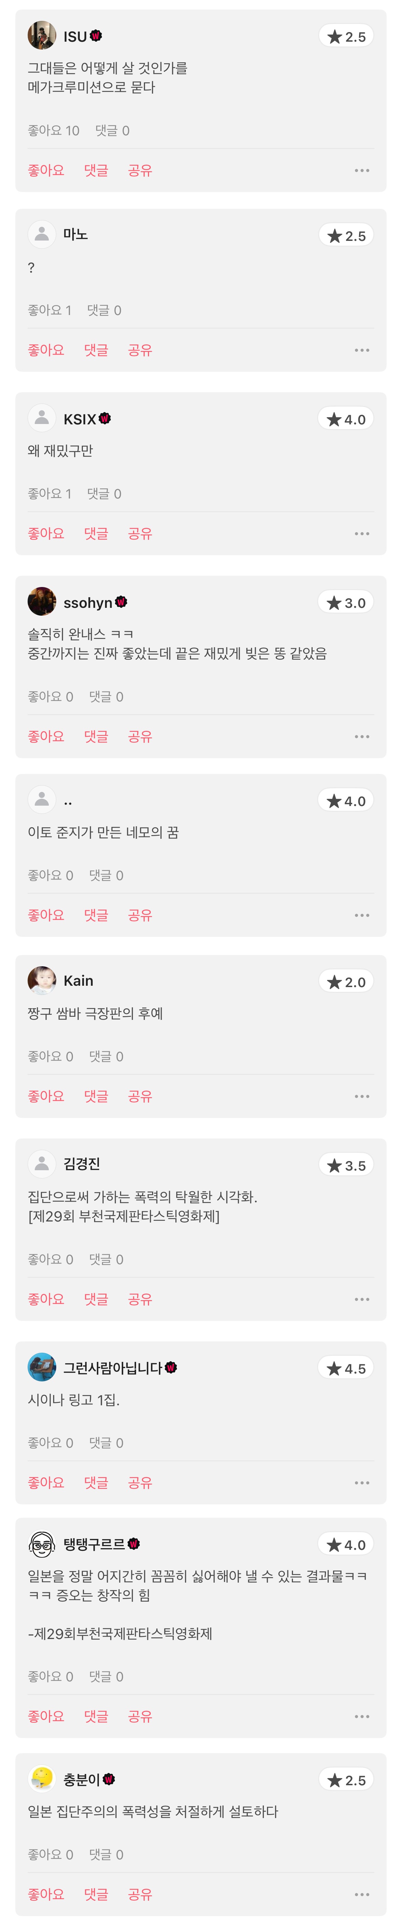
Task: Expand more options on Kain's review
Action: (362, 1096)
